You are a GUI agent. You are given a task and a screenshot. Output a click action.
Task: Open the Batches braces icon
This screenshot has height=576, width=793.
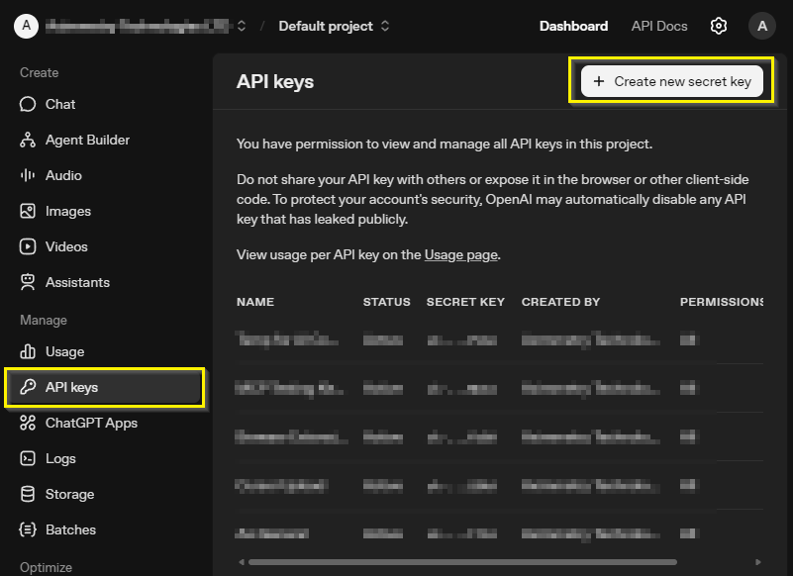tap(28, 529)
